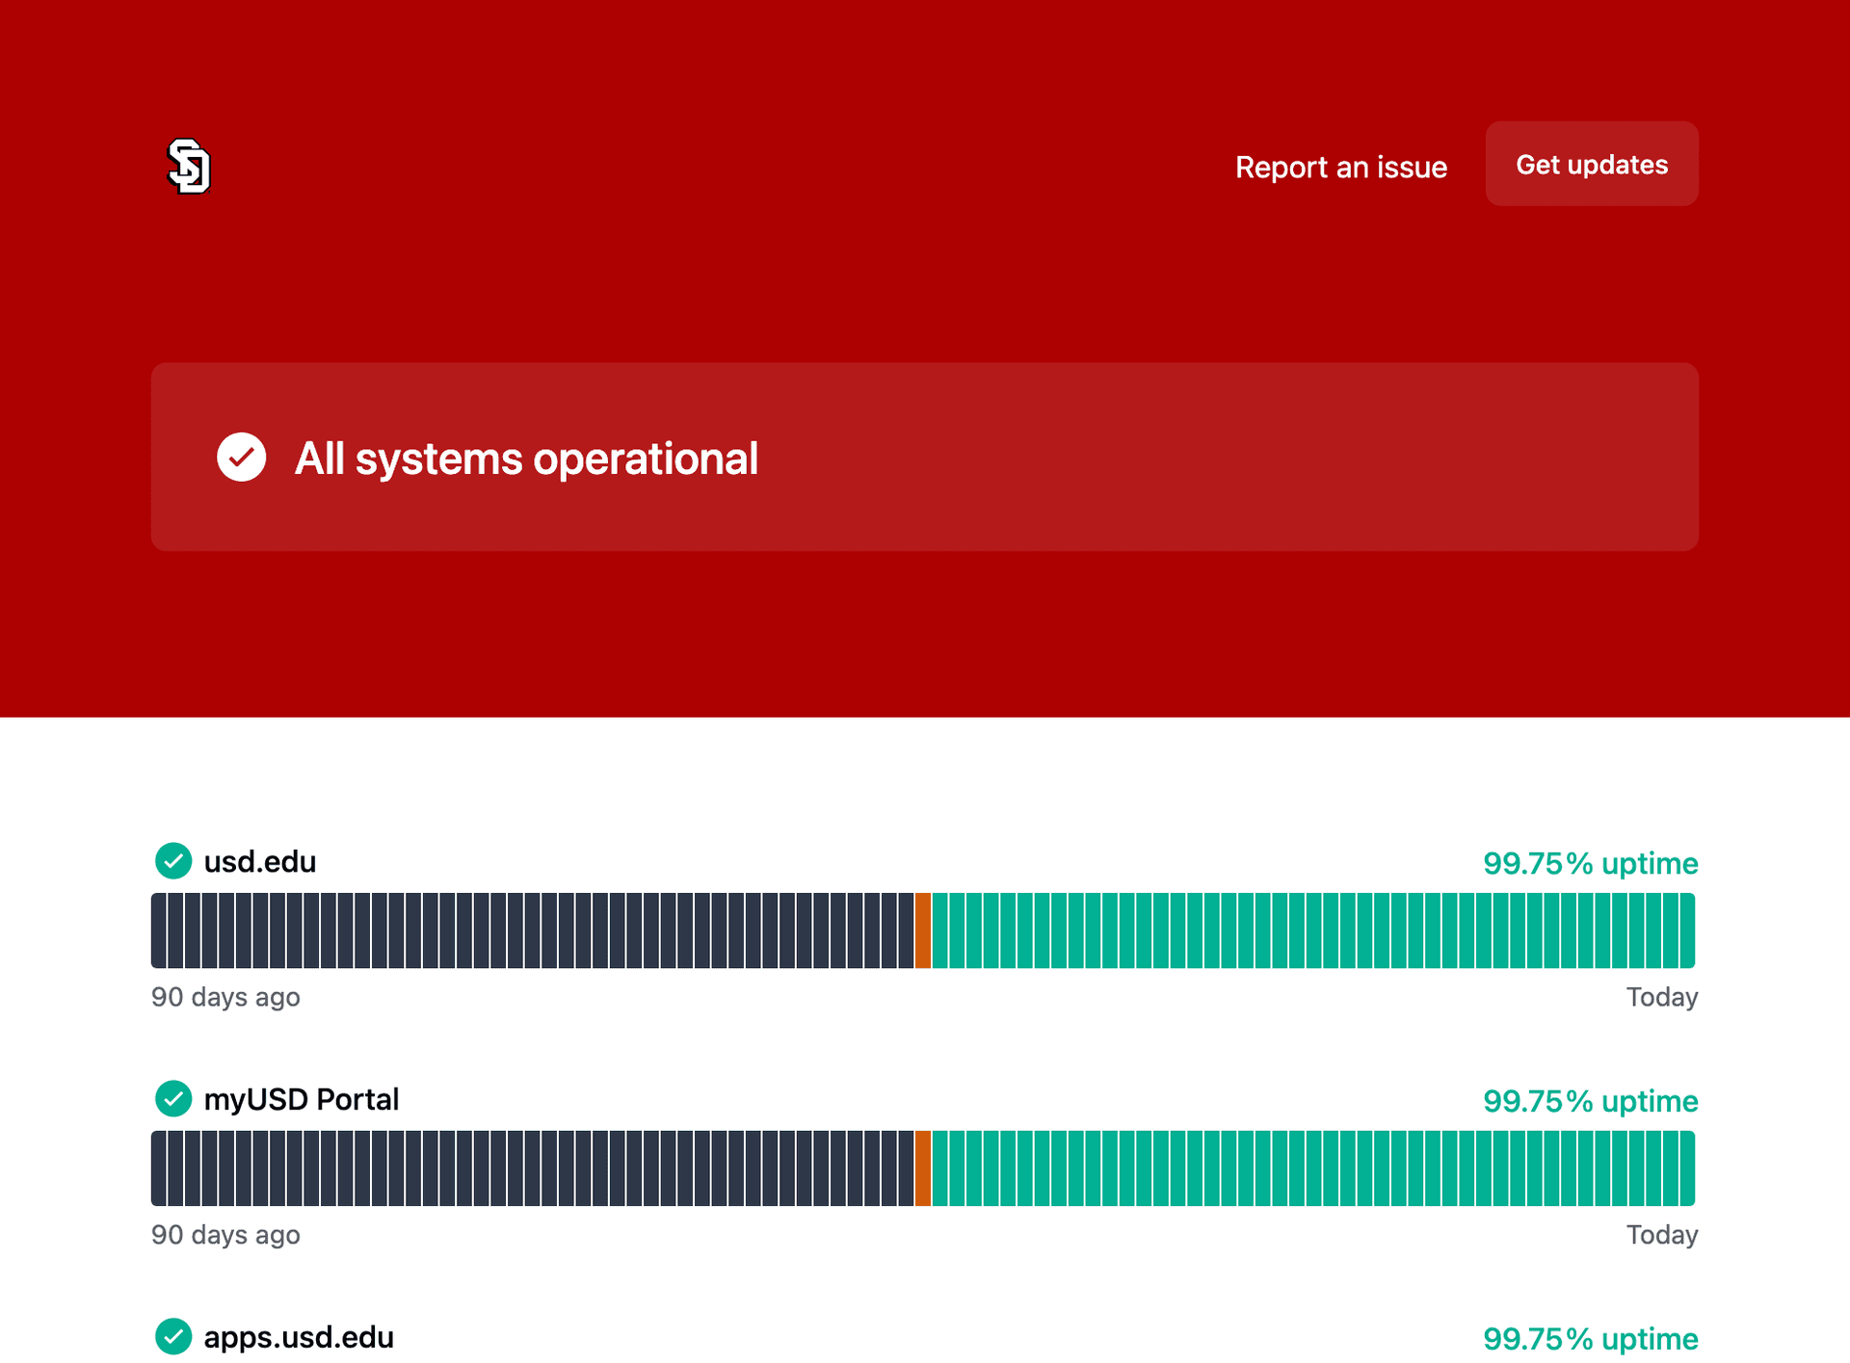
Task: Click the green check icon beside usd.edu
Action: pyautogui.click(x=173, y=861)
